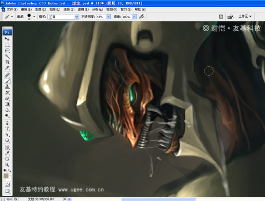Click the background color swatch
The width and height of the screenshot is (265, 201).
coord(10,179)
